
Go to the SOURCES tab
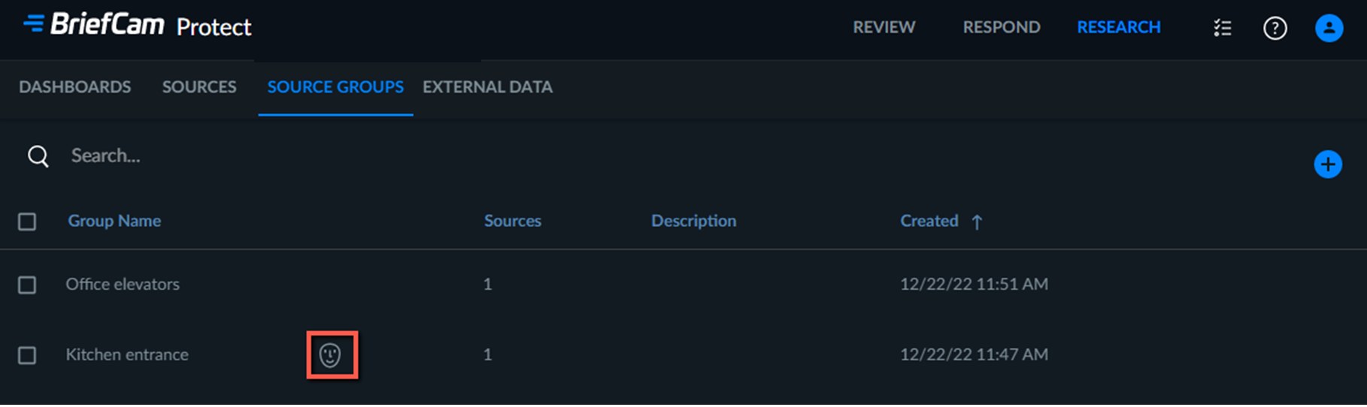199,87
